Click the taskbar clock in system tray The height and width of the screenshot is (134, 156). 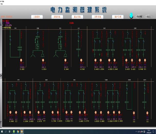(x=149, y=132)
